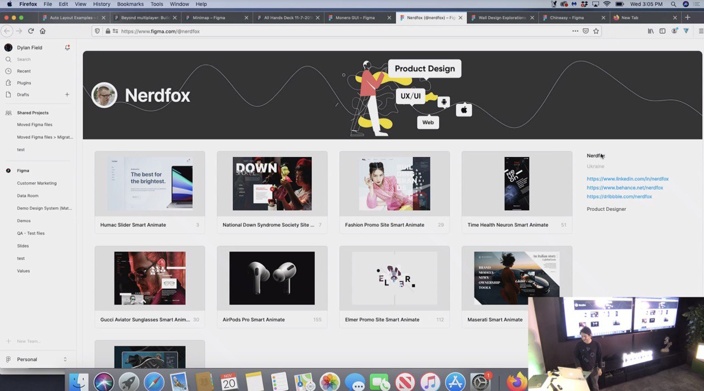
Task: Open the Music app from the dock
Action: coord(430,382)
